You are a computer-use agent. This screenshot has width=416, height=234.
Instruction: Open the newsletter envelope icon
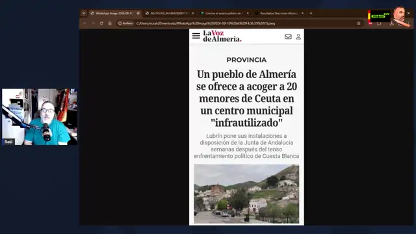click(288, 36)
